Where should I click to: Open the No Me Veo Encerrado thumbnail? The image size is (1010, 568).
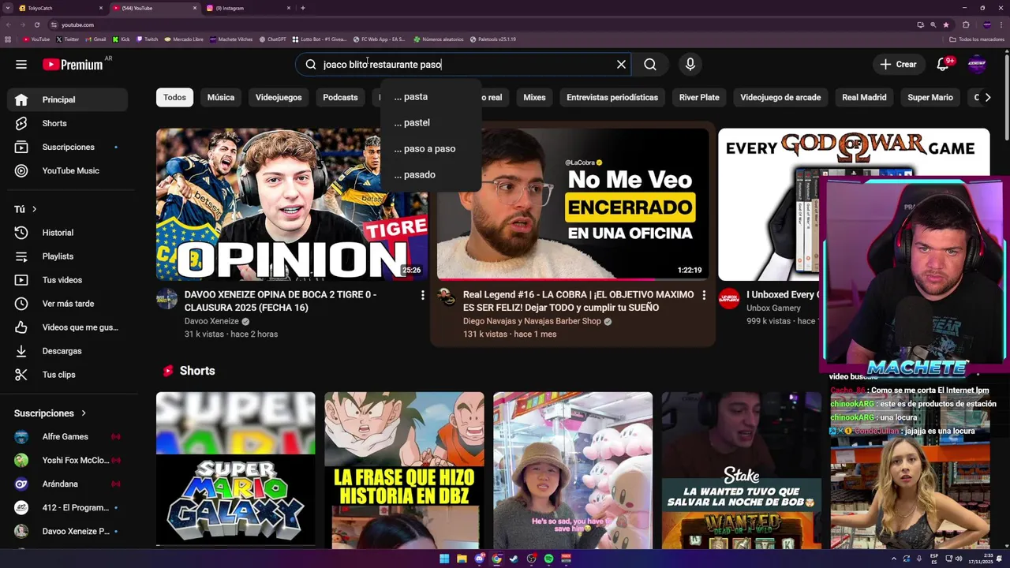[573, 204]
